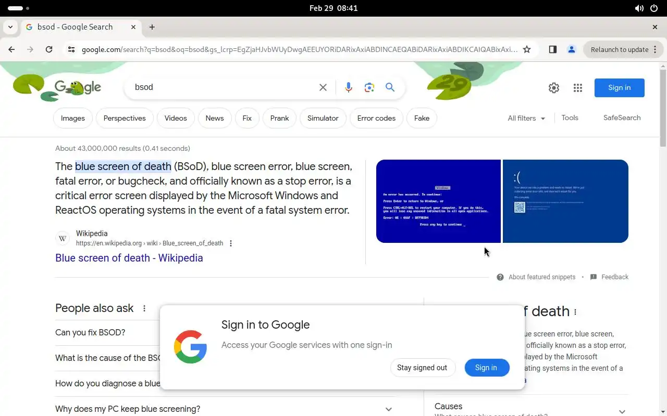Choose Stay signed out in popup

coord(422,368)
